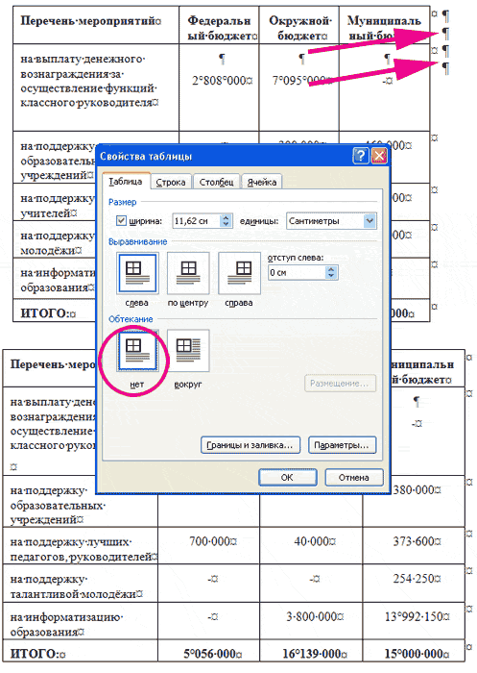The image size is (477, 673).
Task: Switch to the 'Таблица' tab
Action: tap(125, 182)
